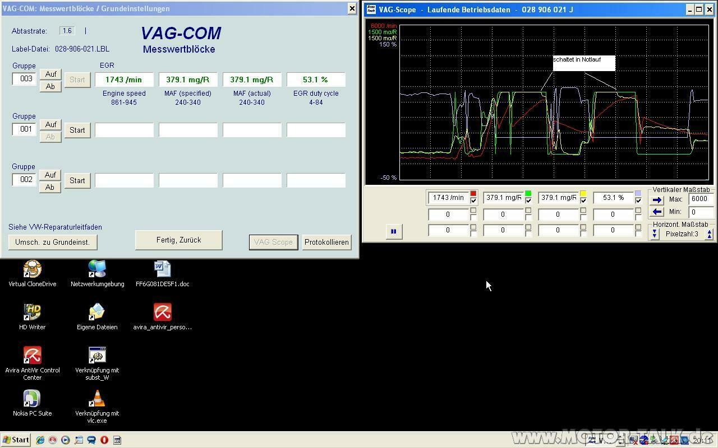This screenshot has height=448, width=718.
Task: Click Ab for Gruppe 002
Action: pos(50,187)
